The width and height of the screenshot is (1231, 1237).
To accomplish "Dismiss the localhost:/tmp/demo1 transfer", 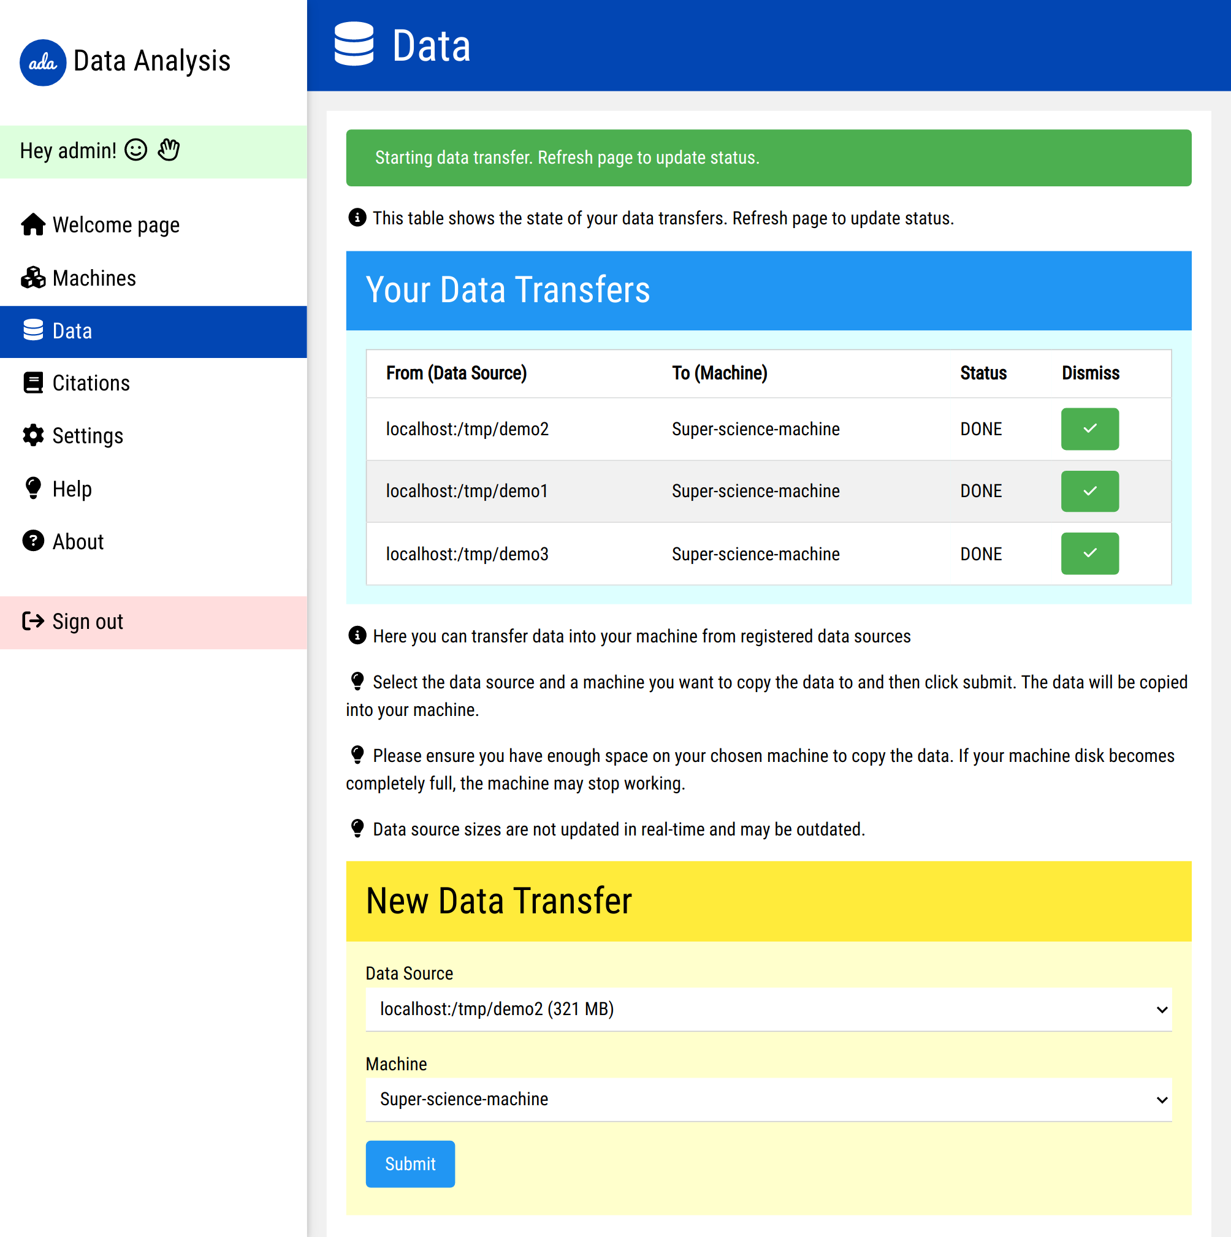I will (1089, 491).
